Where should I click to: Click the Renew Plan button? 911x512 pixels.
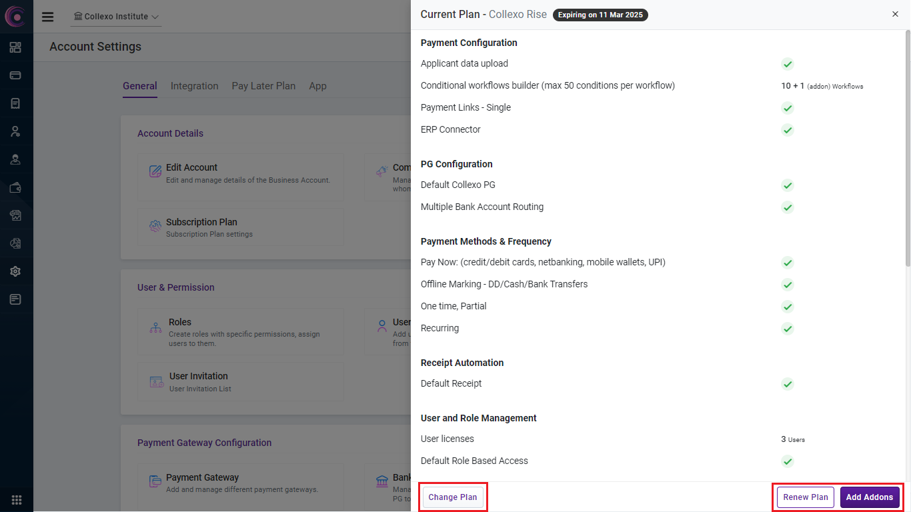point(805,497)
